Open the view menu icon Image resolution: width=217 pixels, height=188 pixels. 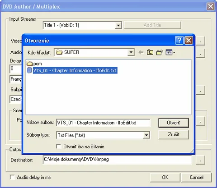click(x=170, y=52)
